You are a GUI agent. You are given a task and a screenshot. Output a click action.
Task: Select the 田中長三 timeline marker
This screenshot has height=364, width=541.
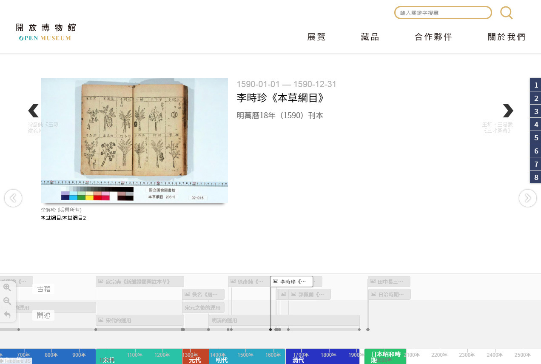click(x=389, y=282)
